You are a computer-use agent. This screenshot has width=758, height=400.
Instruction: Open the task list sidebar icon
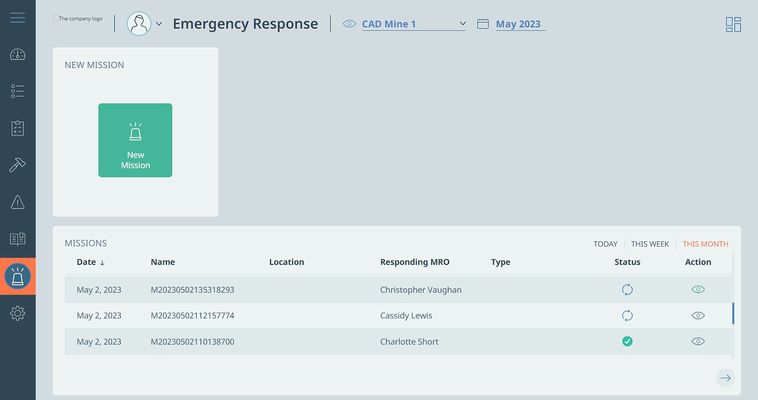(x=17, y=91)
